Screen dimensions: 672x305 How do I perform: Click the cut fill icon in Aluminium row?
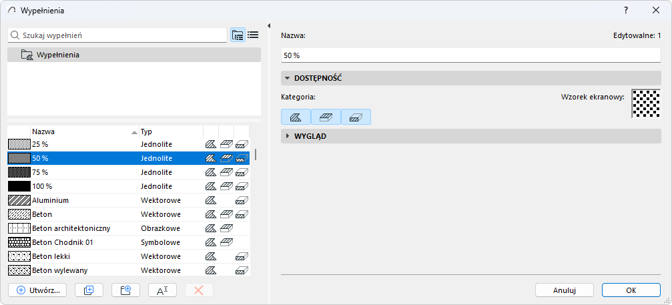point(242,200)
